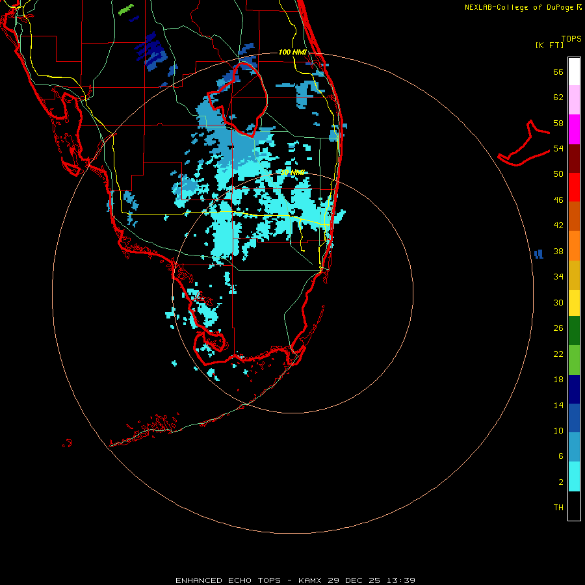Click the legend value 66
The width and height of the screenshot is (585, 585).
[x=558, y=71]
